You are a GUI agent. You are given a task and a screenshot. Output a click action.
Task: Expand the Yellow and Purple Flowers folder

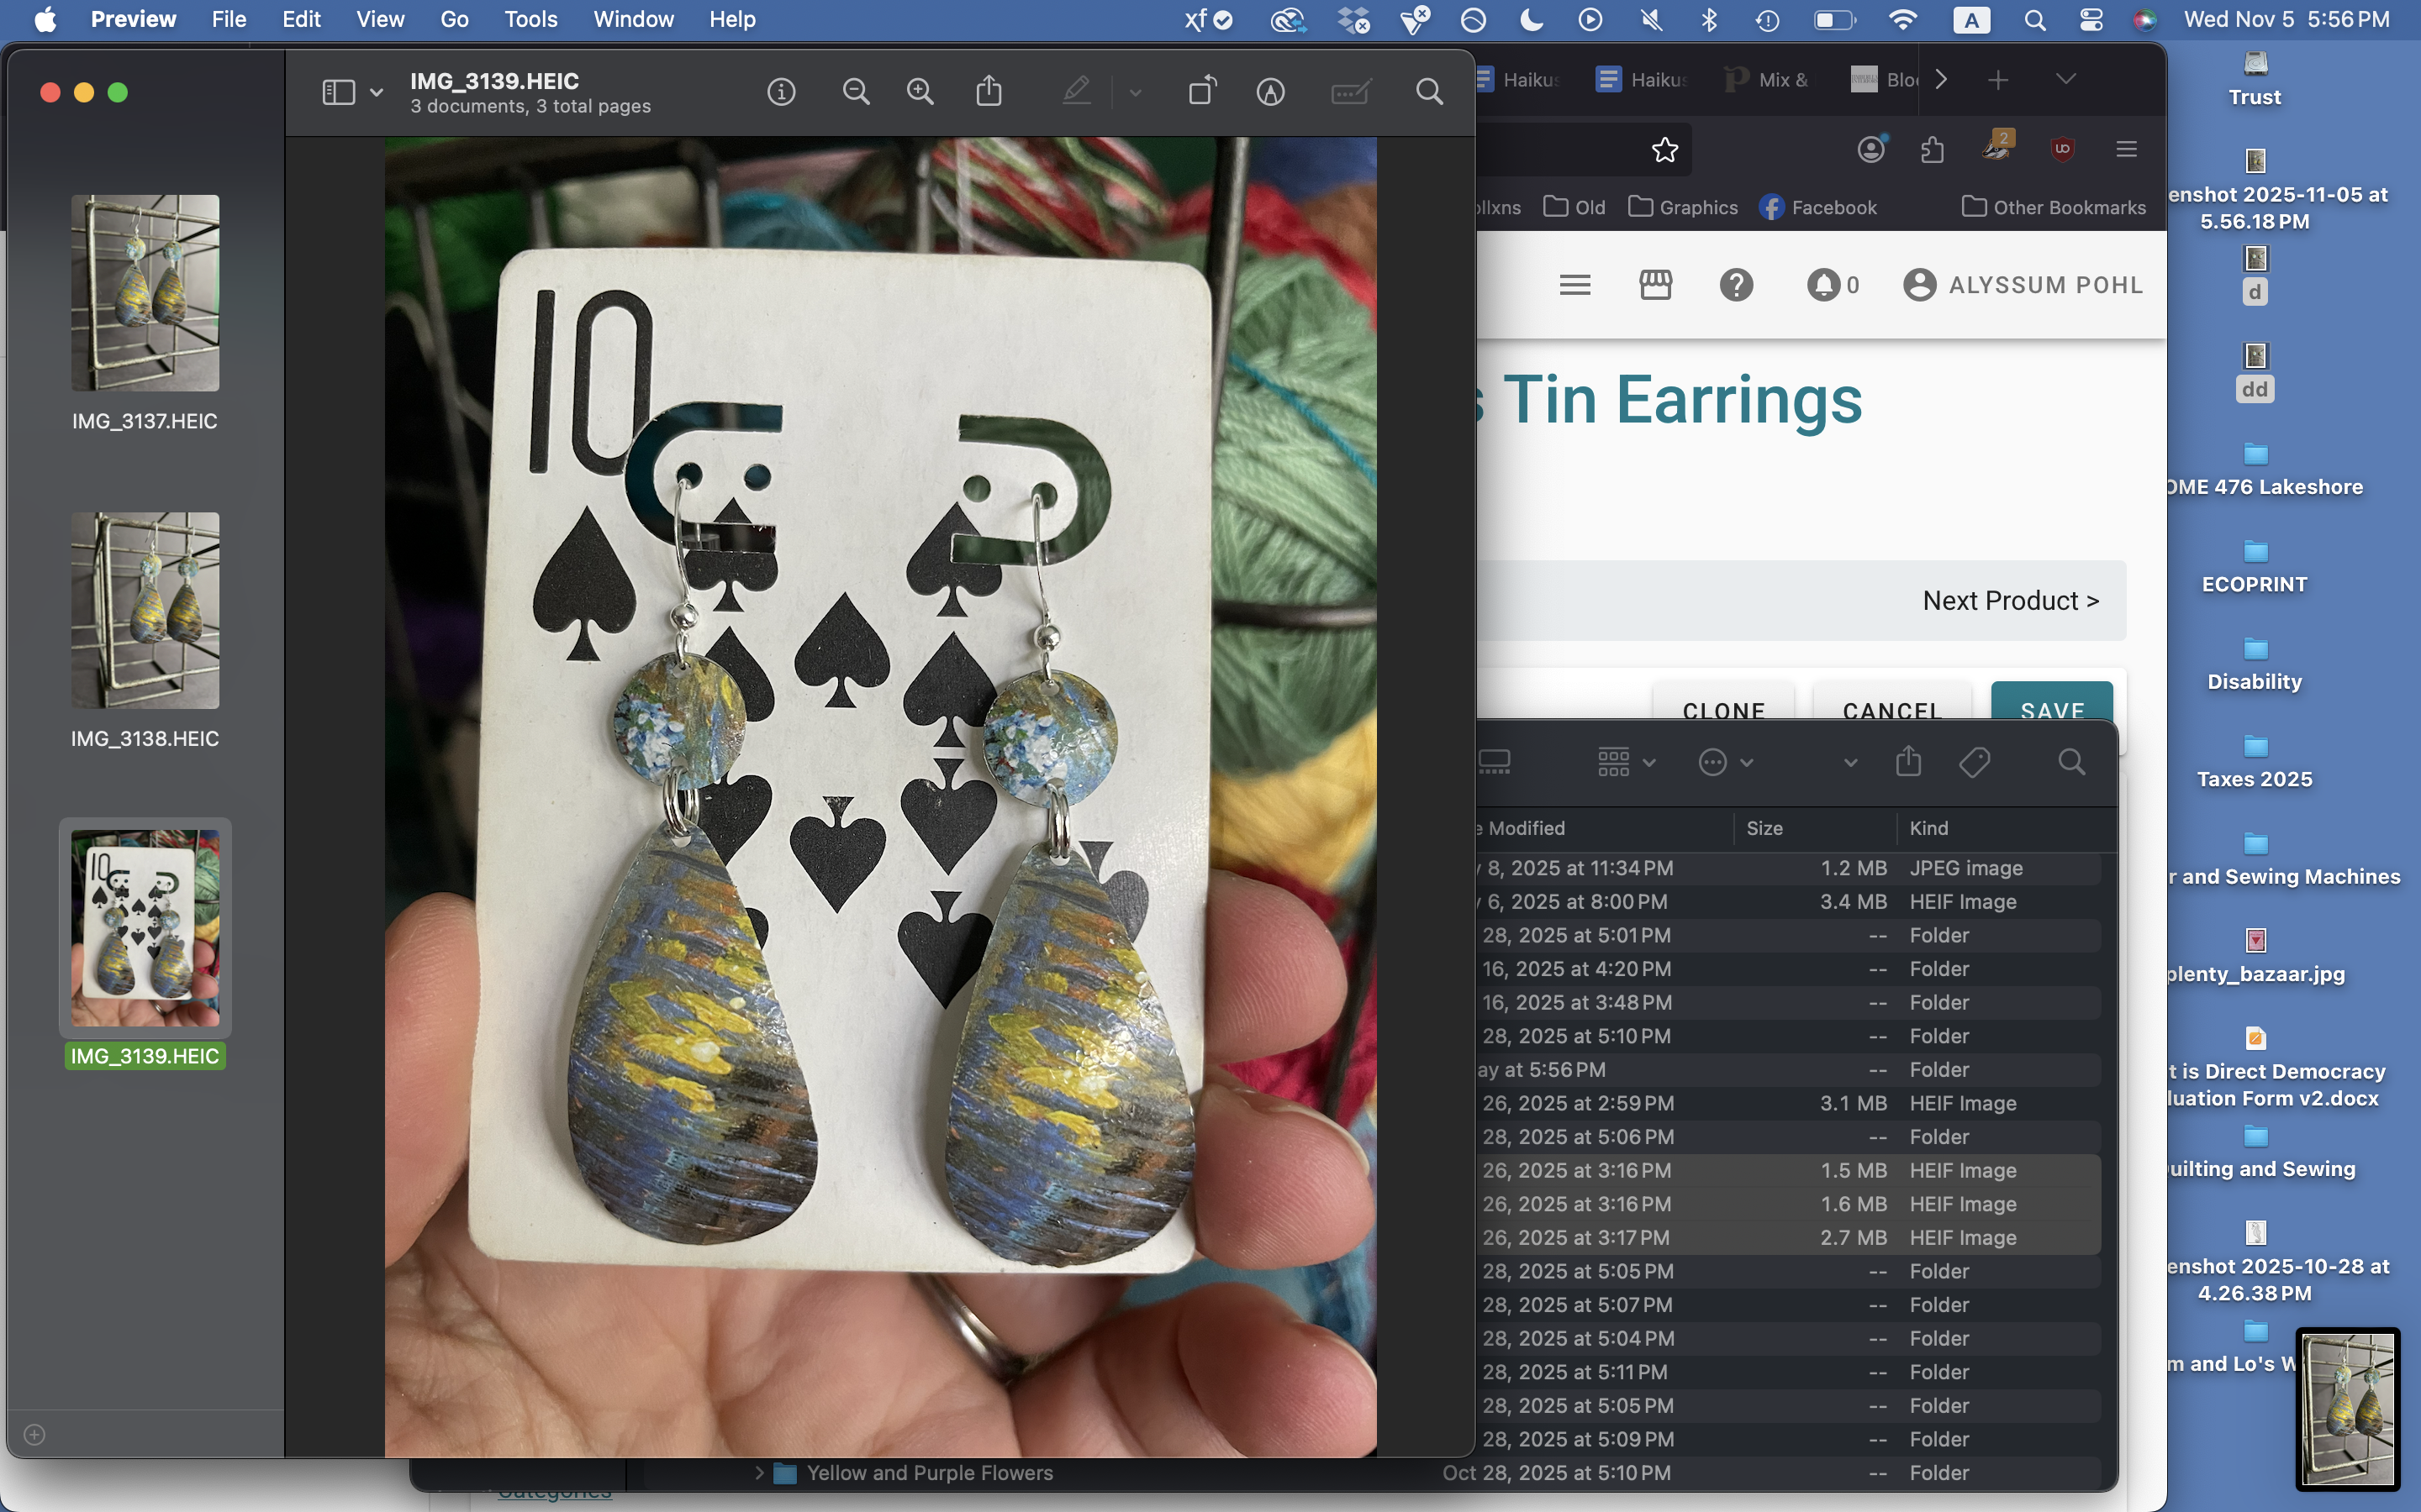759,1472
